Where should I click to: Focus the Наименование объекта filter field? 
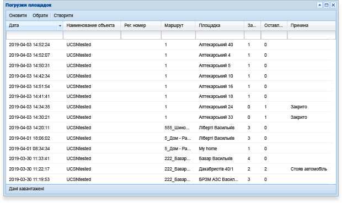pos(92,35)
